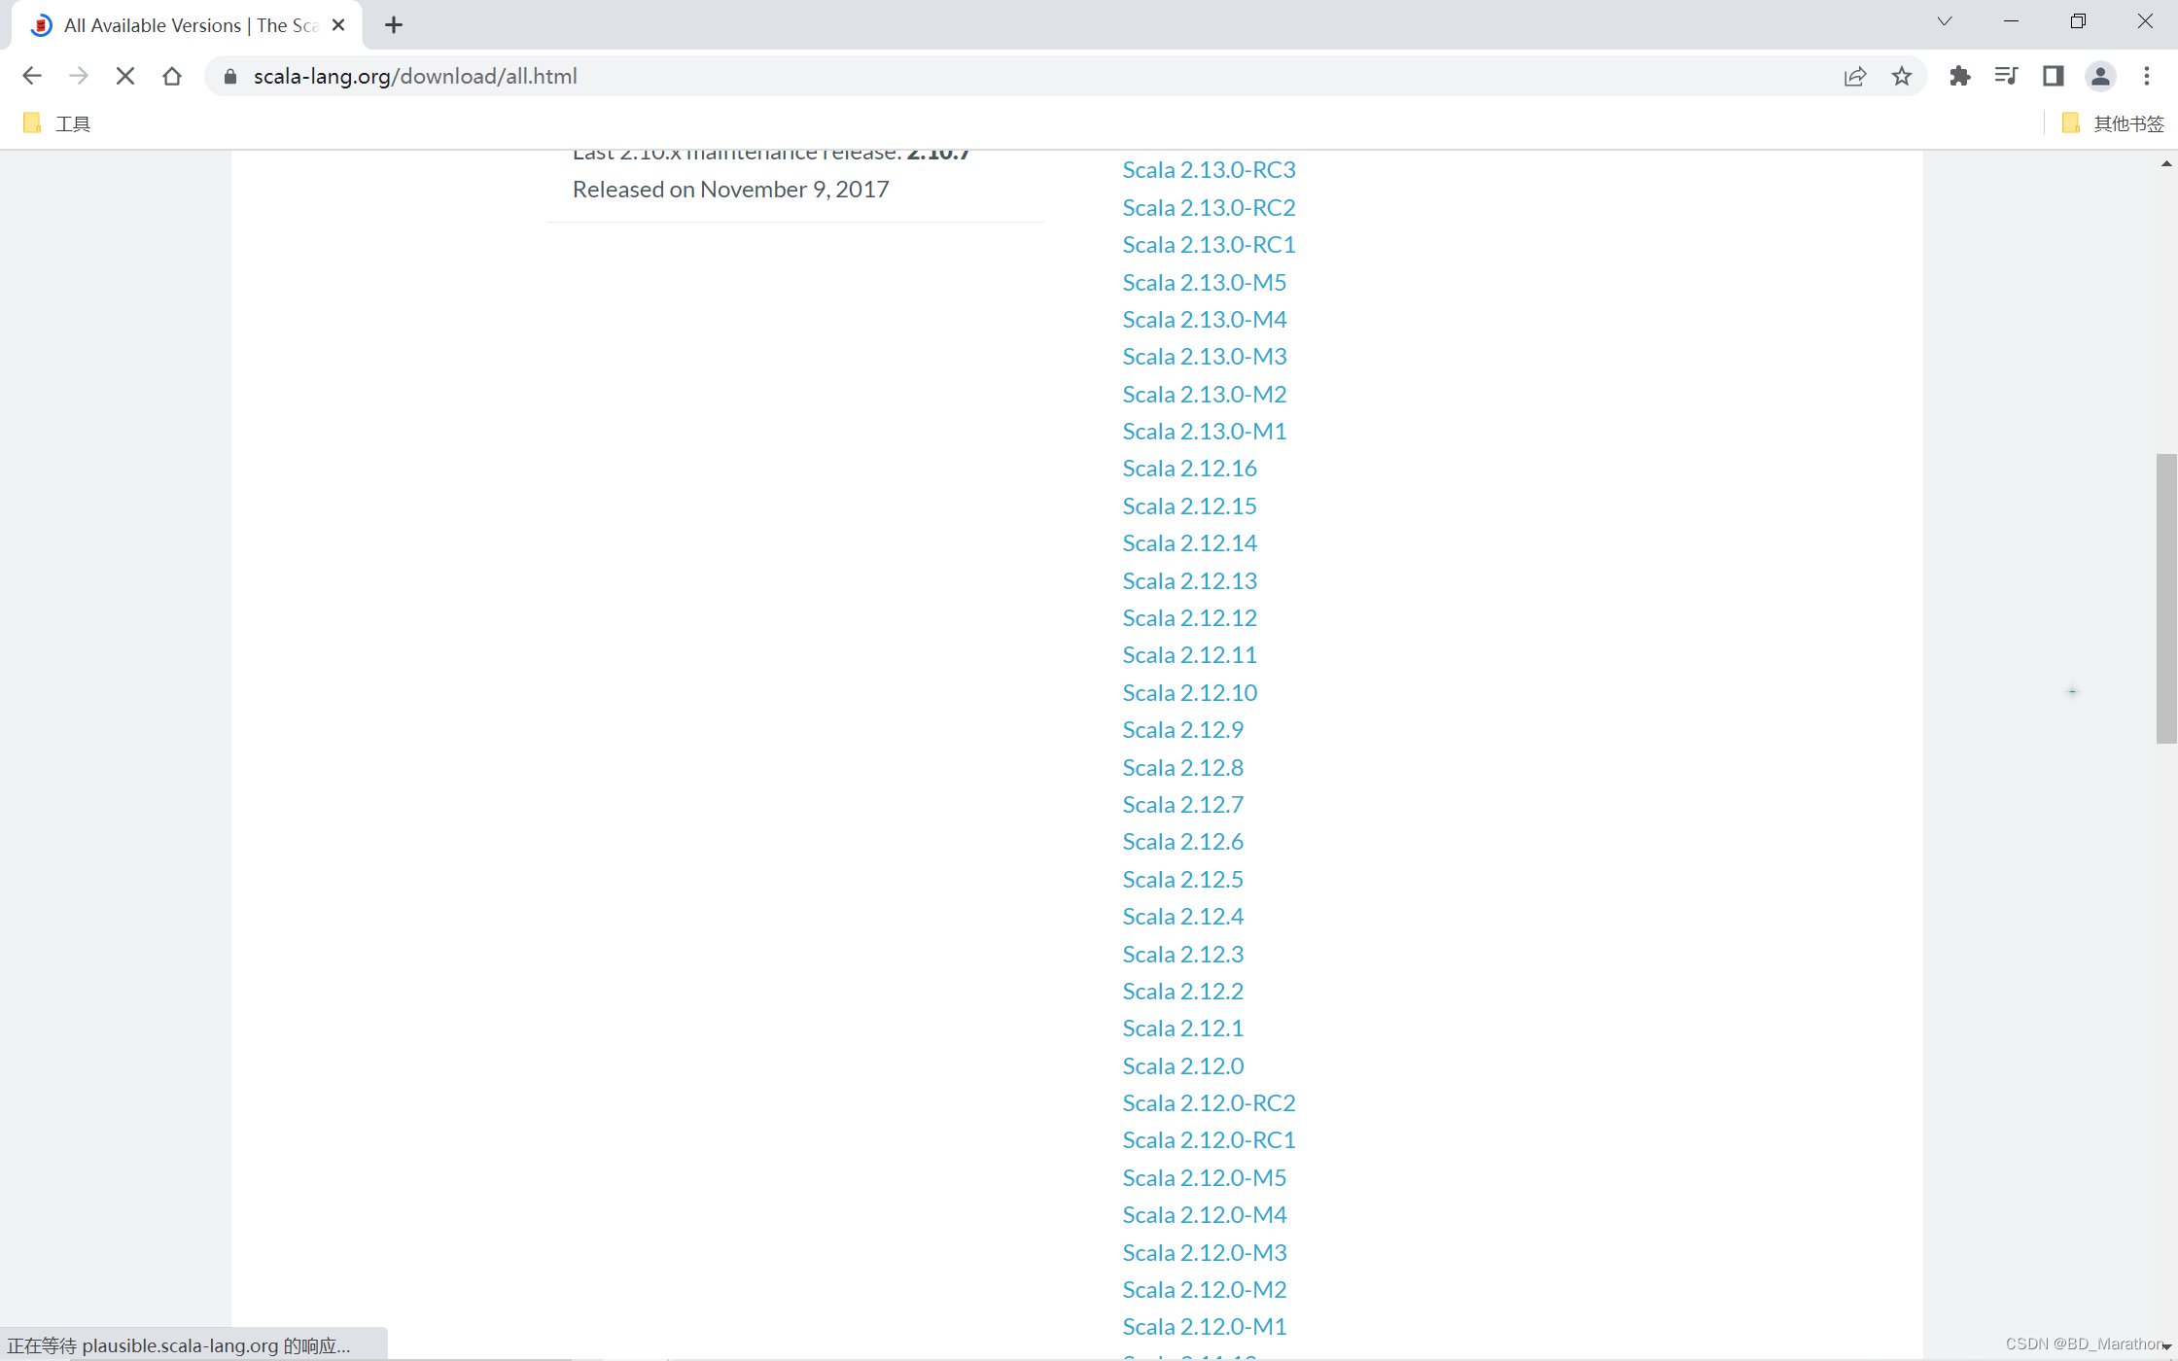Open the Scala 2.13.0-RC1 link
The height and width of the screenshot is (1361, 2178).
[1209, 244]
